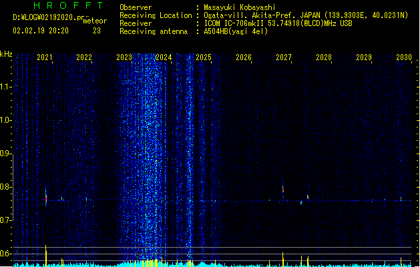Screen dimensions: 420x267
Task: Click the kHz axis unit label
Action: (x=6, y=54)
